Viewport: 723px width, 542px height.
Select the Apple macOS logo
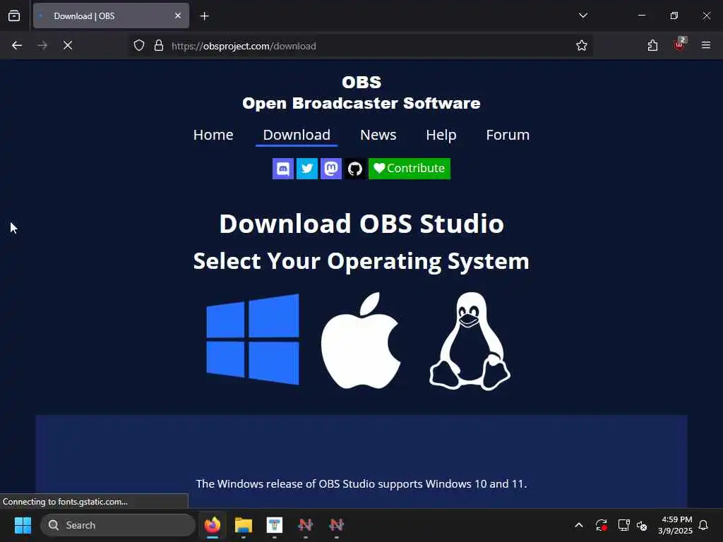click(361, 340)
